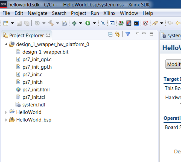This screenshot has width=181, height=162.
Task: Select the Project Explorer tab
Action: [27, 36]
